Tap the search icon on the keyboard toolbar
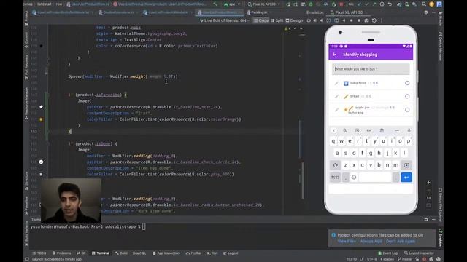The width and height of the screenshot is (467, 262). pos(345,130)
